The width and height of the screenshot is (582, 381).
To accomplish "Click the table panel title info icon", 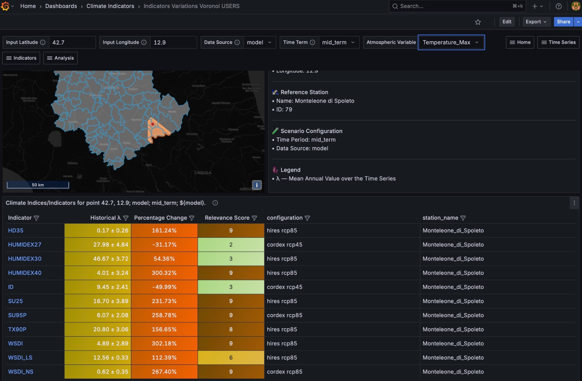I will (x=215, y=203).
